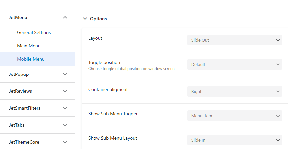Open the Container alignment dropdown showing Right
This screenshot has width=288, height=149.
[235, 92]
